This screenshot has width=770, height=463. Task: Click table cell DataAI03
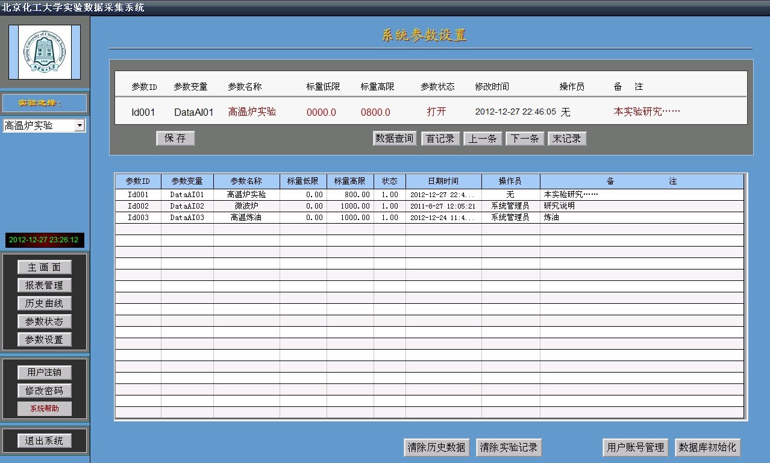pyautogui.click(x=187, y=218)
